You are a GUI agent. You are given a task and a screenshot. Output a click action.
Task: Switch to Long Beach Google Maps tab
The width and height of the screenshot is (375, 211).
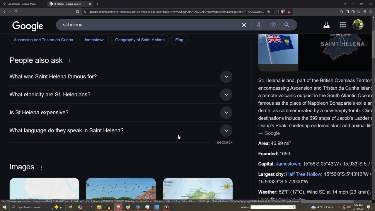23,4
